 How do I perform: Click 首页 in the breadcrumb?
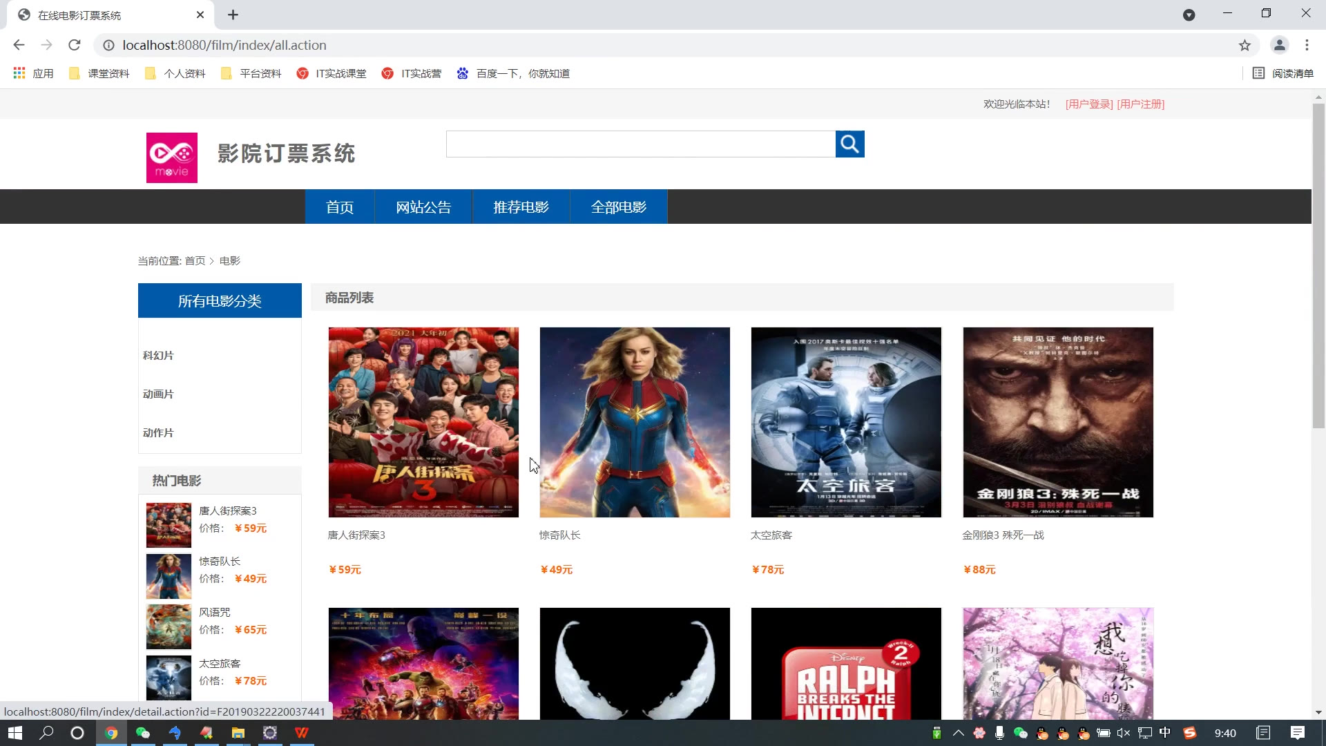pos(195,260)
